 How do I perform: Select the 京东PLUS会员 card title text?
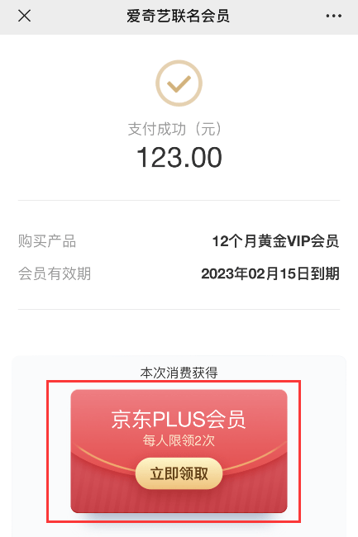point(179,419)
